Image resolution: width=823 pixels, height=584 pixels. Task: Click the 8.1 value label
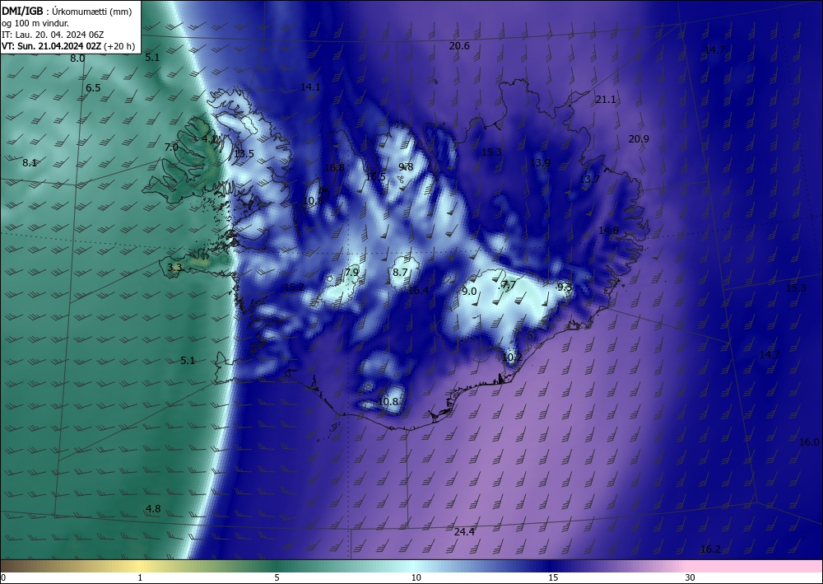coord(30,163)
